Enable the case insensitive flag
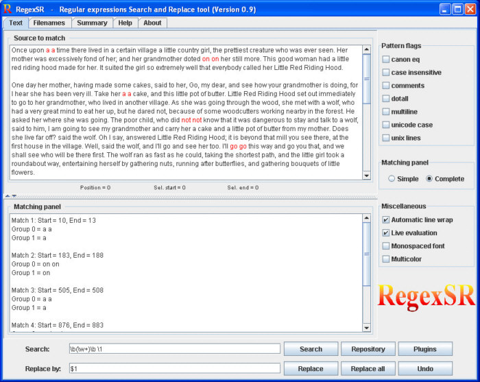 coord(387,73)
